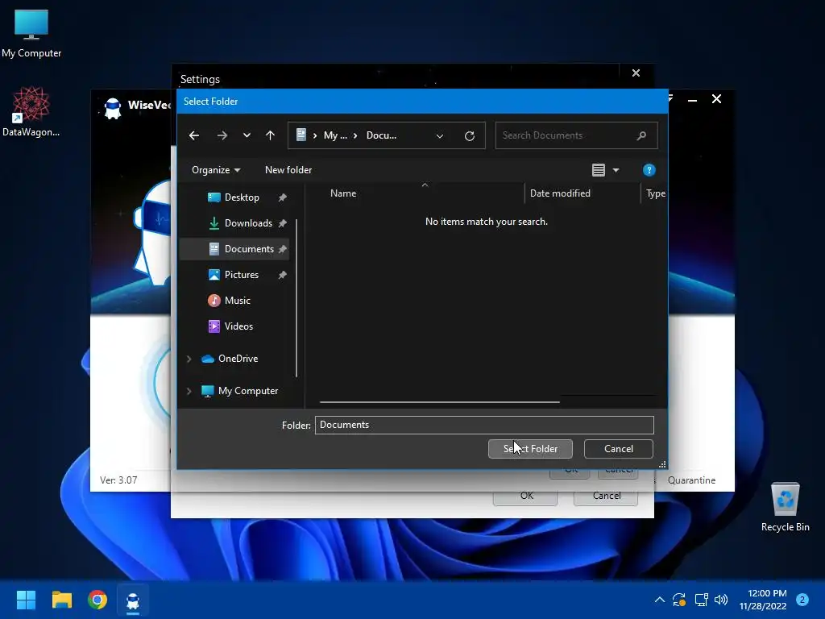Open Quarantine in WiseVector window

691,480
